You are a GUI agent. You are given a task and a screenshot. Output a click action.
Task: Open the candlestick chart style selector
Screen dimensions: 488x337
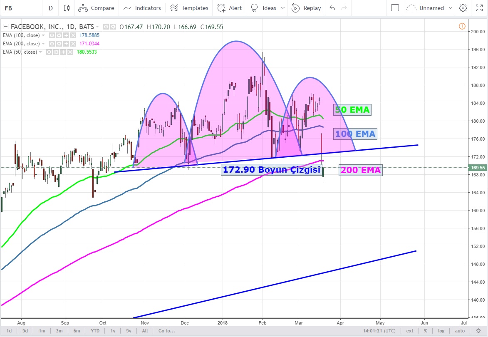click(x=67, y=8)
